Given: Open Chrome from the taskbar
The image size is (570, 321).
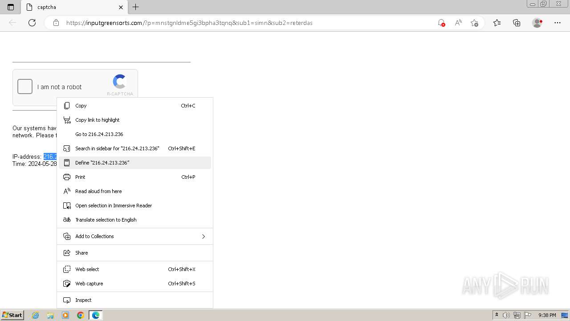Looking at the screenshot, I should click(x=81, y=315).
